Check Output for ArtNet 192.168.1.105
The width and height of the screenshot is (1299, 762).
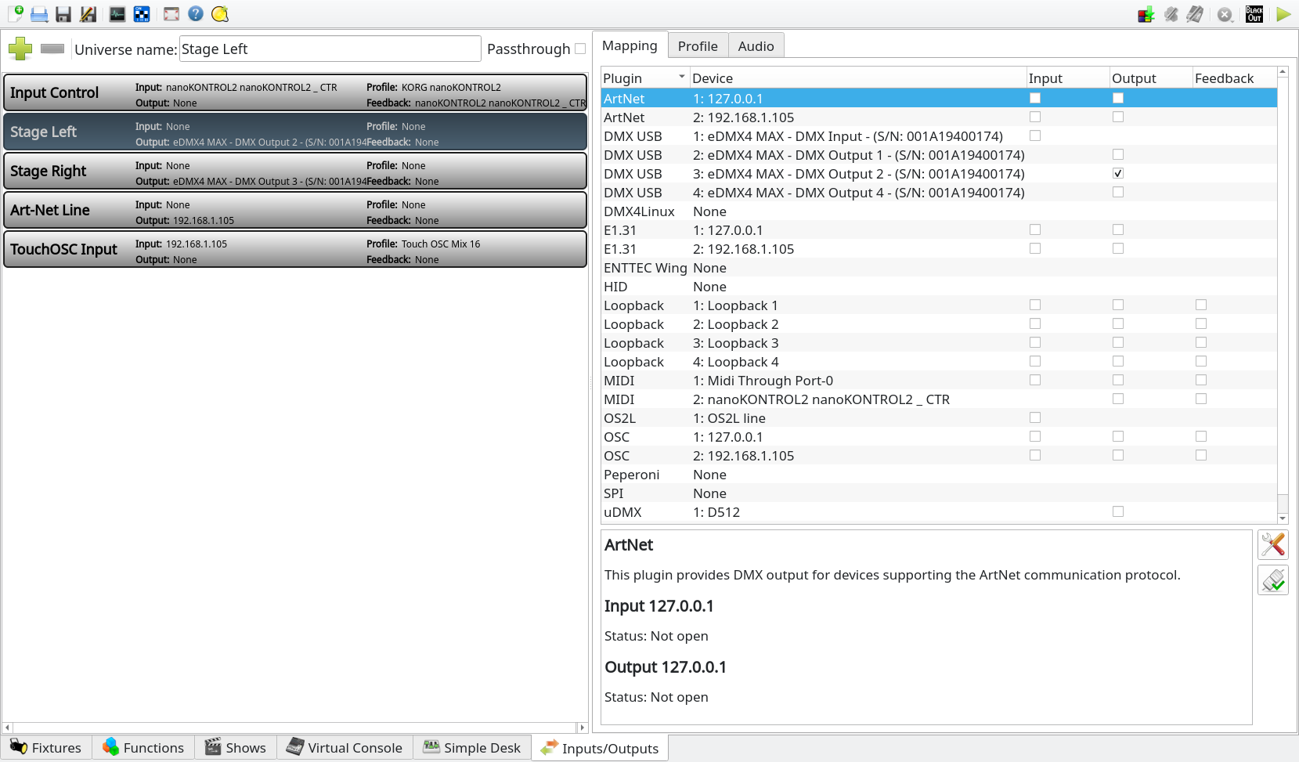coord(1118,117)
